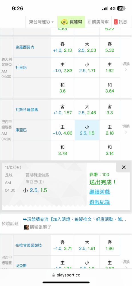The height and width of the screenshot is (286, 132).
Task: Choose 和 3.64 draw for 杜里諾 match
Action: coord(110,88)
